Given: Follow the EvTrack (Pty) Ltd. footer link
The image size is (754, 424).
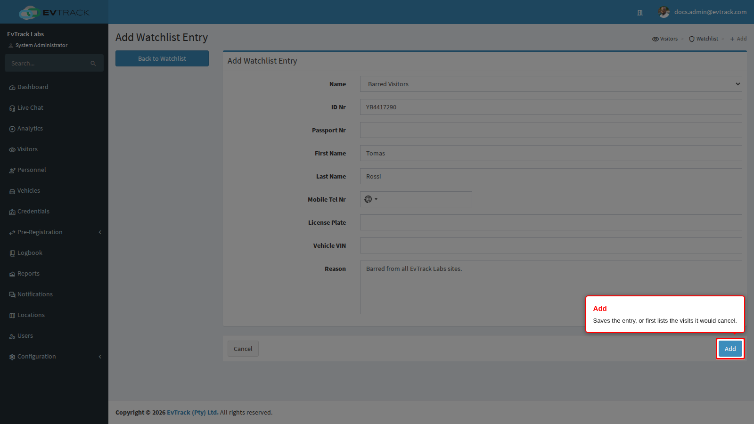Looking at the screenshot, I should 193,412.
